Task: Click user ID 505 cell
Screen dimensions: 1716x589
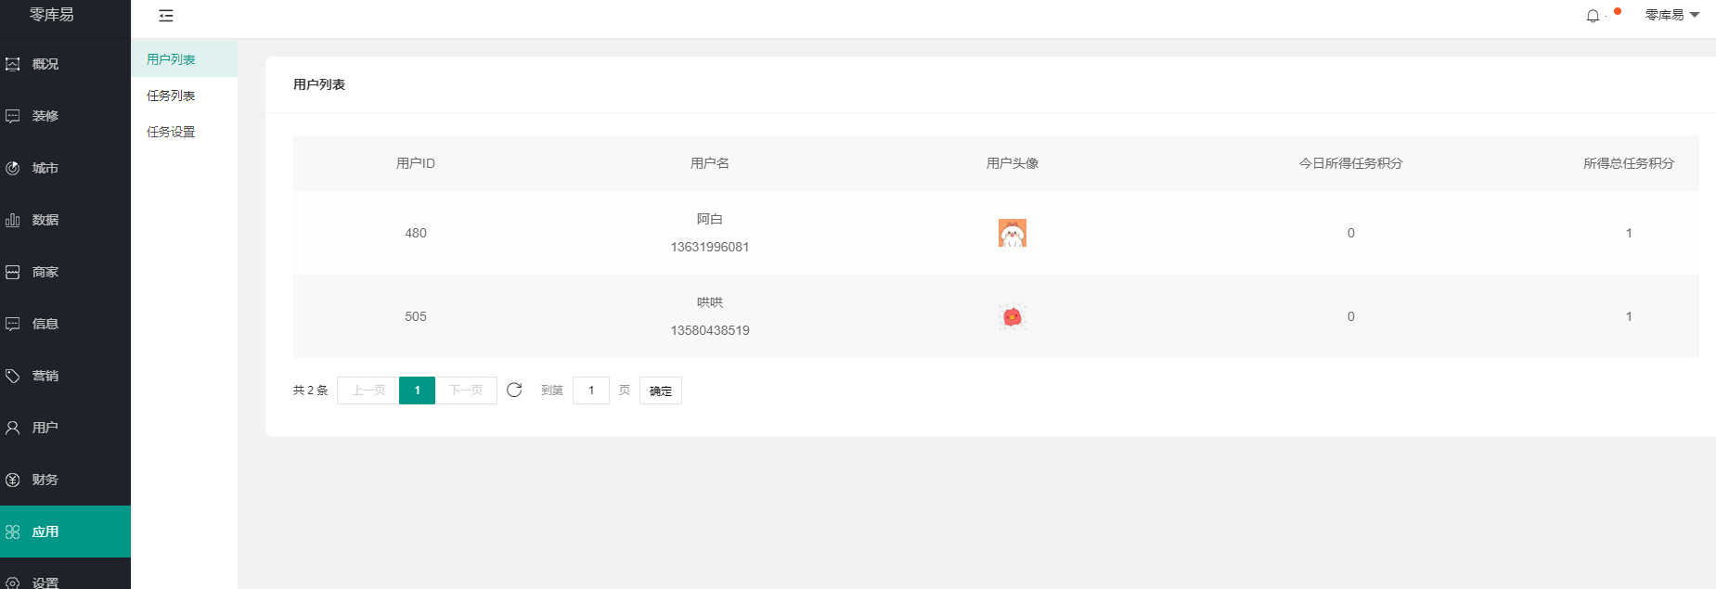Action: pyautogui.click(x=416, y=316)
